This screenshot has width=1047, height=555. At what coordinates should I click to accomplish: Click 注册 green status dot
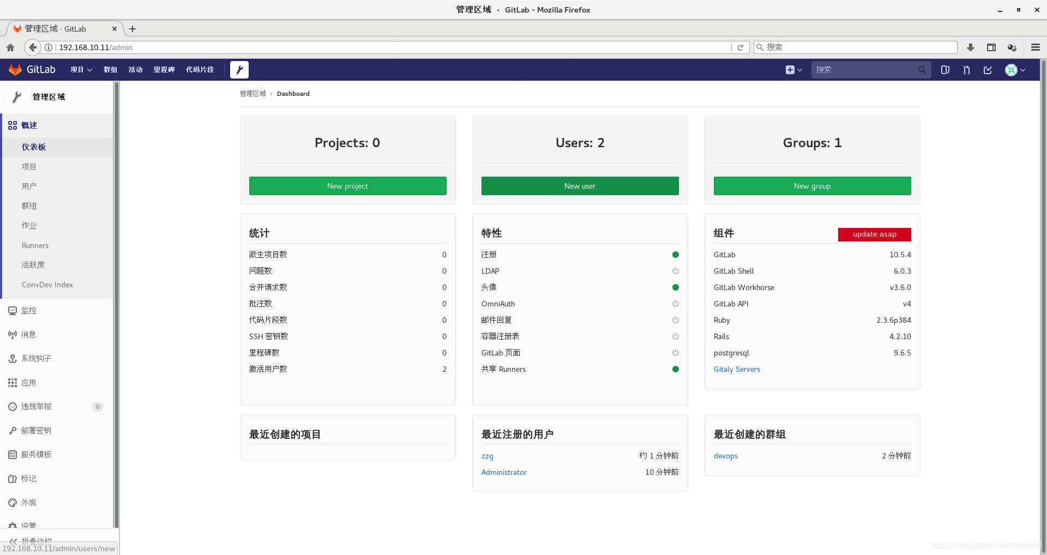click(675, 255)
